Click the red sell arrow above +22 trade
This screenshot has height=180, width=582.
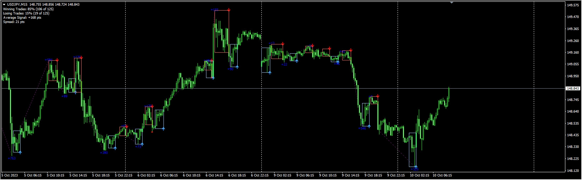coord(283,44)
